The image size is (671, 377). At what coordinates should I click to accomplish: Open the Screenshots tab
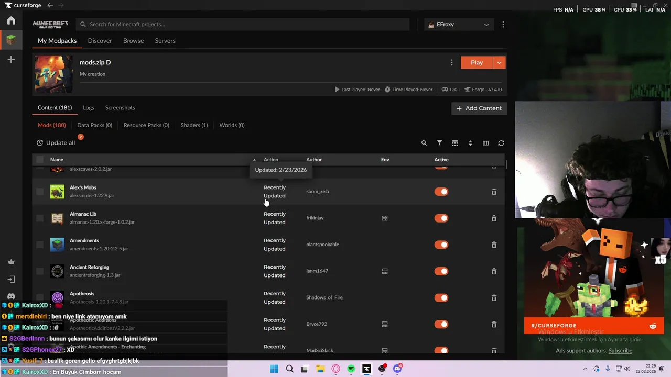click(x=120, y=108)
